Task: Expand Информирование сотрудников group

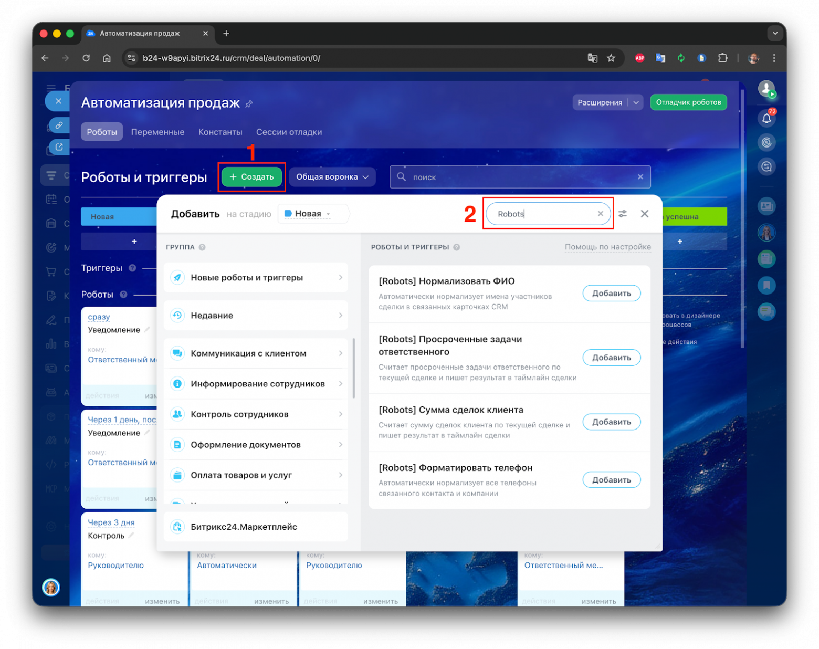Action: 256,384
